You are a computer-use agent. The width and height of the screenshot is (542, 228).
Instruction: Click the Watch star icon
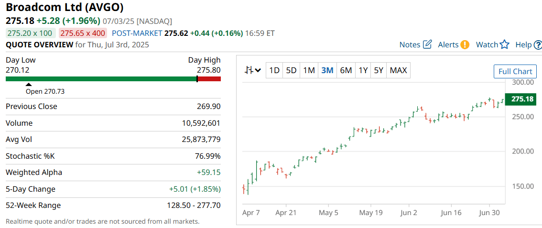[505, 44]
